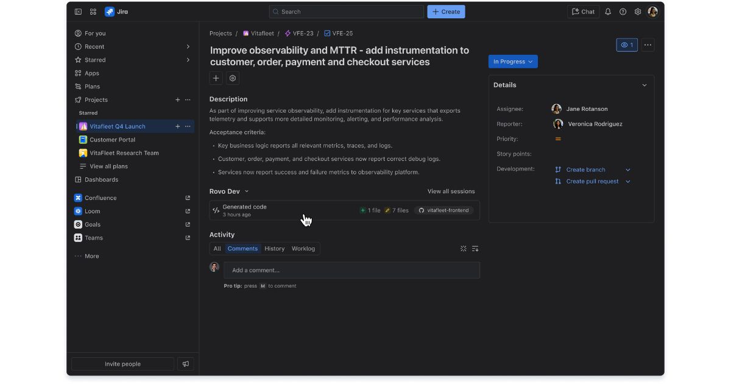Viewport: 731px width, 384px height.
Task: Click the Invite people button
Action: point(122,364)
